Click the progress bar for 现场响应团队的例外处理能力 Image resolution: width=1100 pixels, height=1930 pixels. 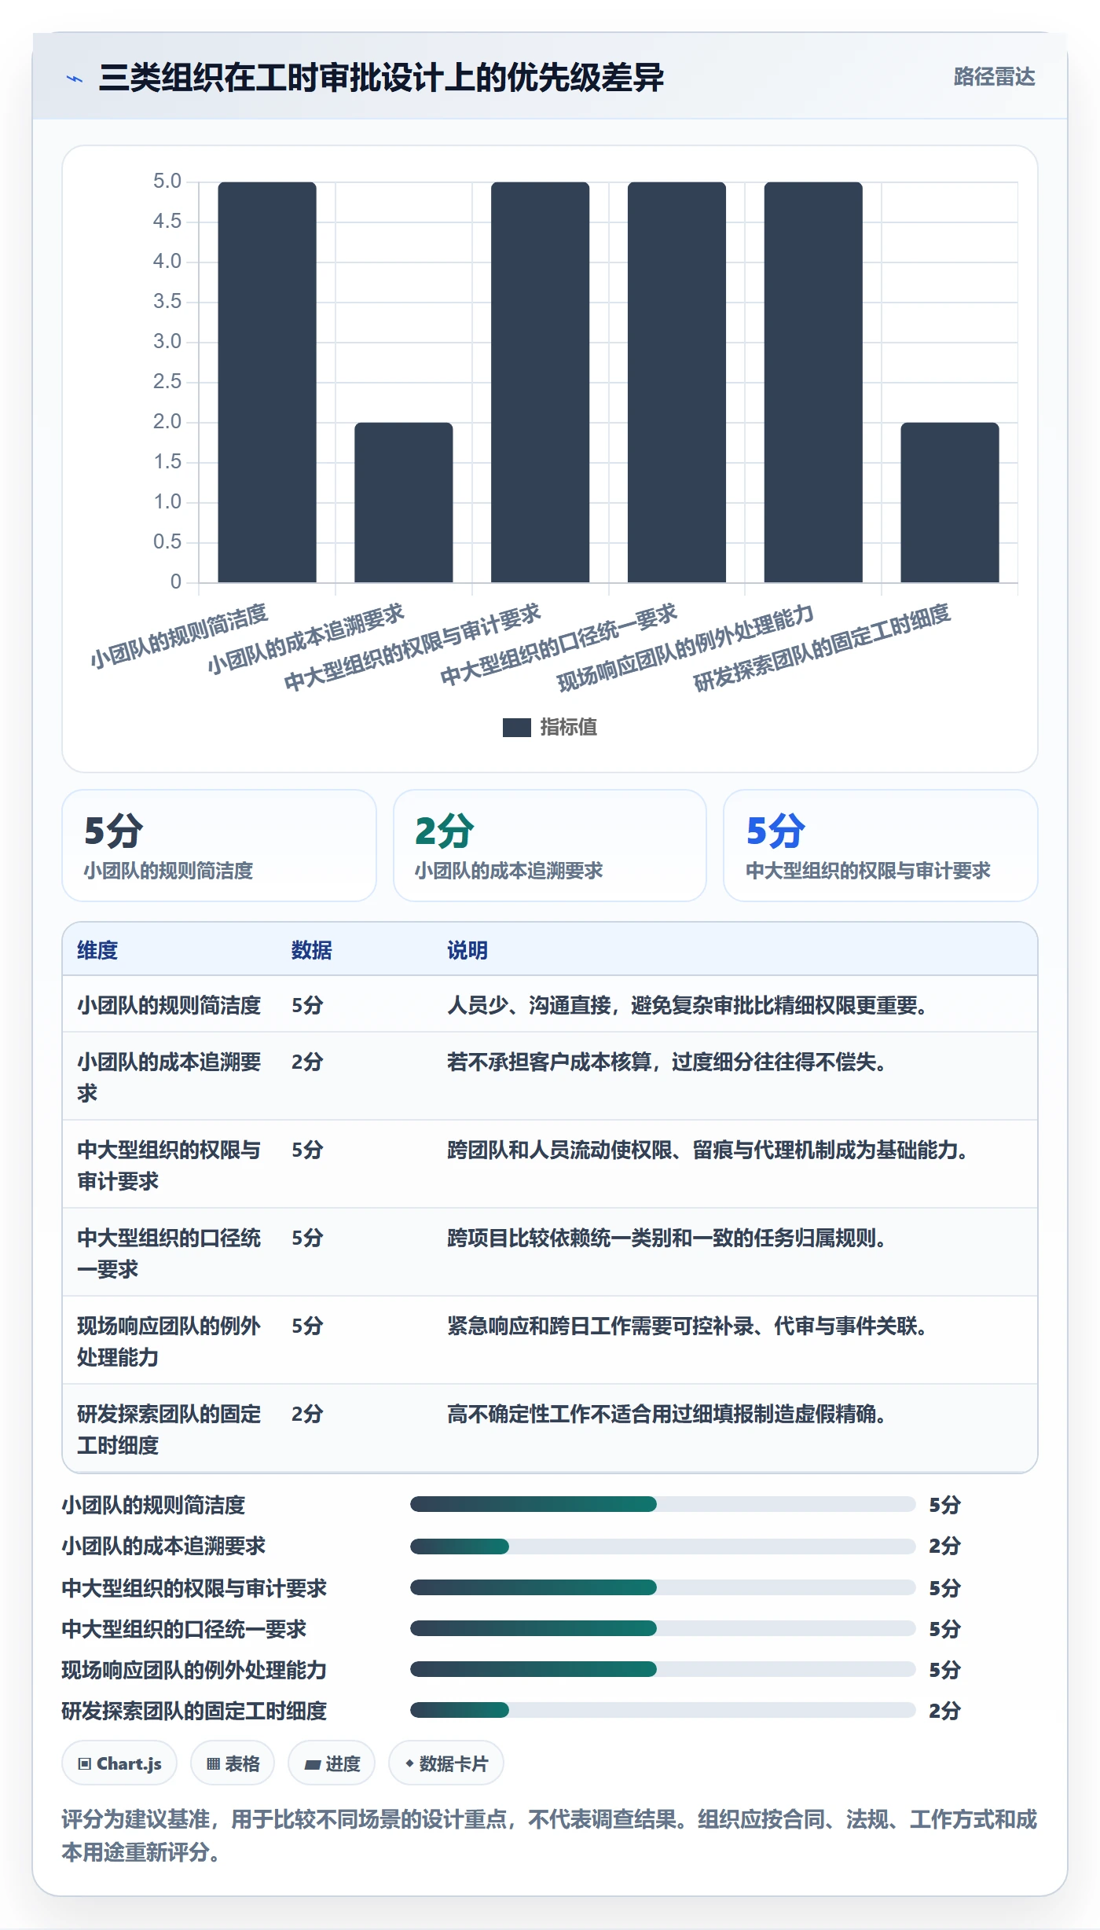663,1669
